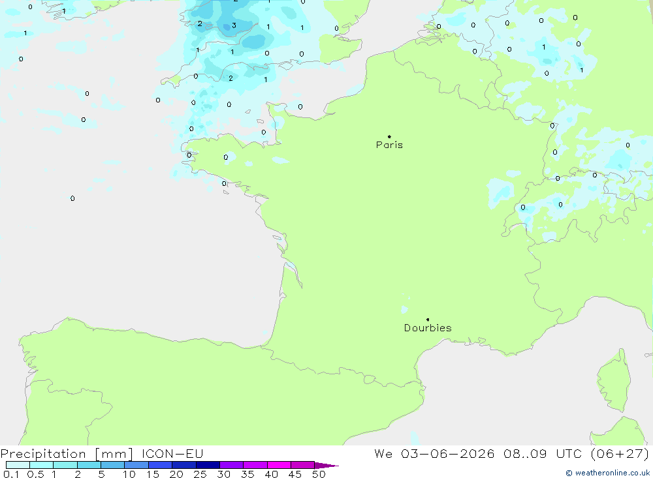
Task: Click the 2–5 mm legend color swatch
Action: pyautogui.click(x=89, y=465)
